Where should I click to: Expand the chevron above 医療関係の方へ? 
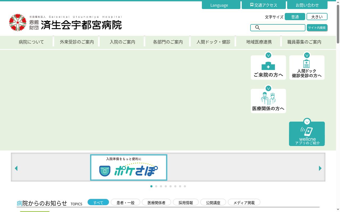[x=268, y=89]
